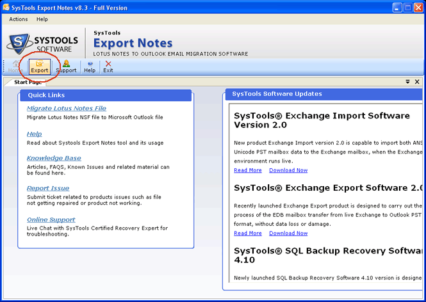Click the Home toolbar button
The image size is (426, 302).
[15, 67]
